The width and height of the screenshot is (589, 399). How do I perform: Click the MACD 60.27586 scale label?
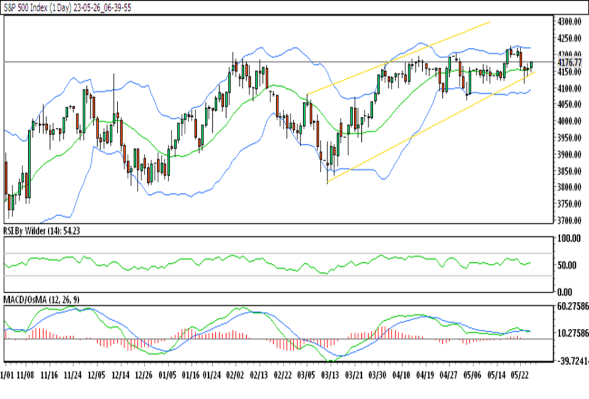[x=573, y=306]
